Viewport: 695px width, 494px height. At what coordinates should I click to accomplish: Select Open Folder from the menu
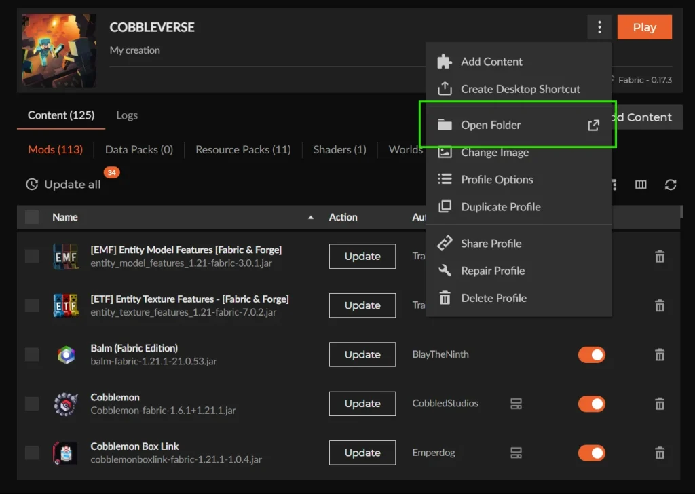(491, 125)
